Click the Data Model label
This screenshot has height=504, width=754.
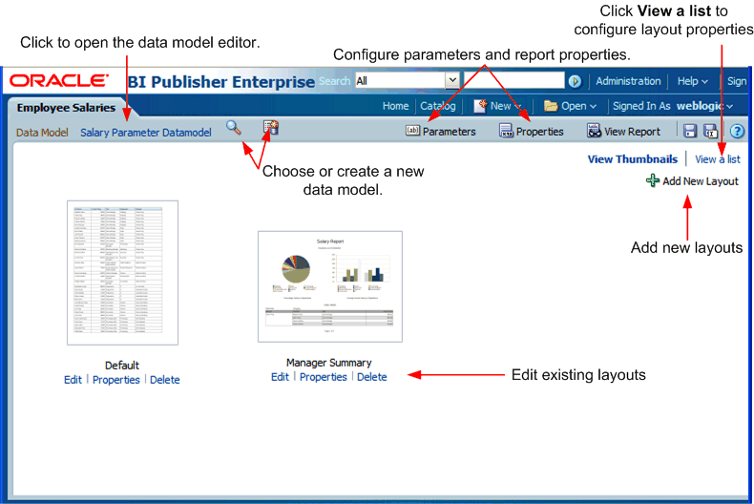click(x=42, y=133)
